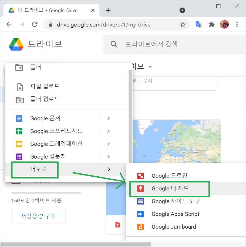
Task: Click the 15GB 중 0바이트 사용 text
Action: 36,200
